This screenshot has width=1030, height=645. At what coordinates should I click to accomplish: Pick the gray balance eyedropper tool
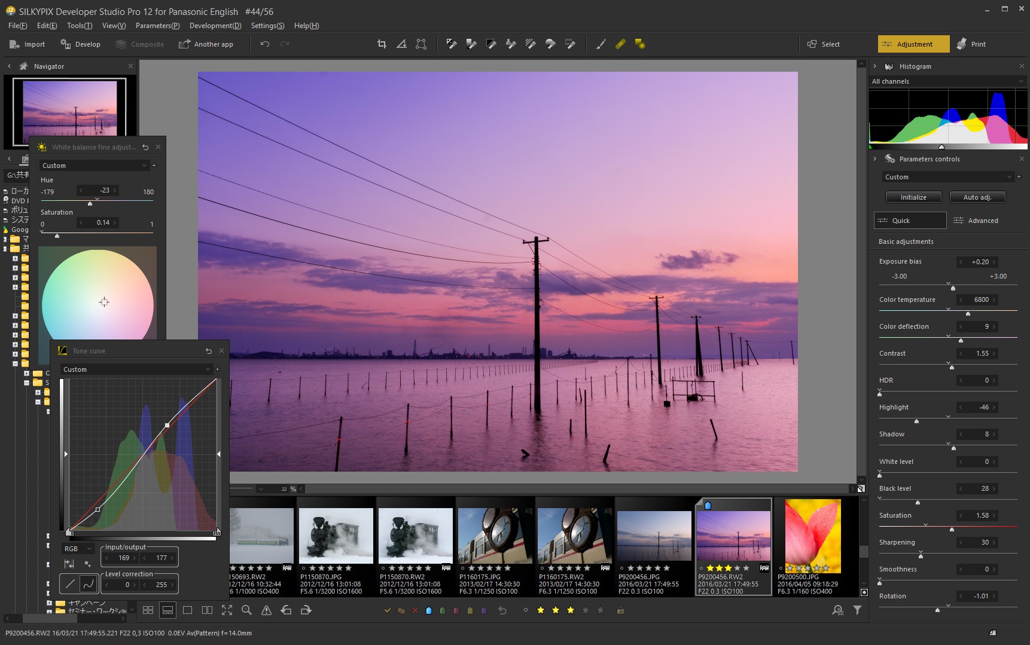pyautogui.click(x=471, y=44)
